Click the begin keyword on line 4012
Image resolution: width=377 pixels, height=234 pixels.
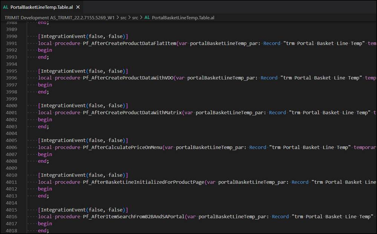click(45, 188)
